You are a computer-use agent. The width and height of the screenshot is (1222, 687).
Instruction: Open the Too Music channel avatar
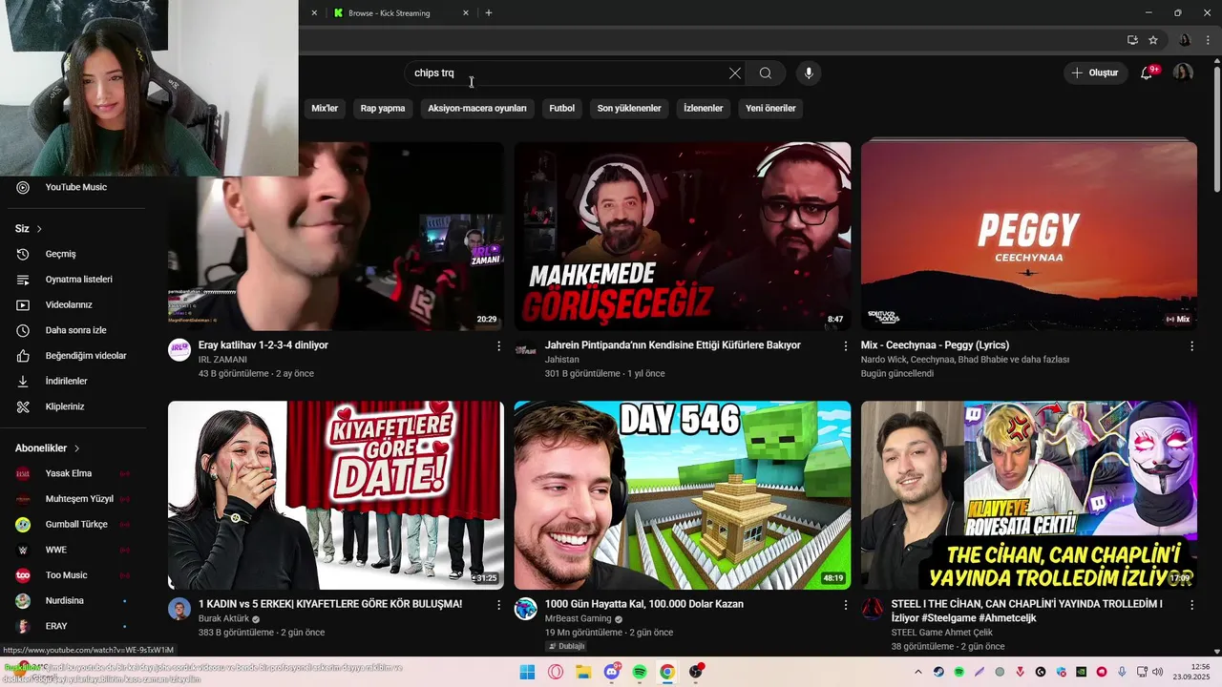pos(23,575)
